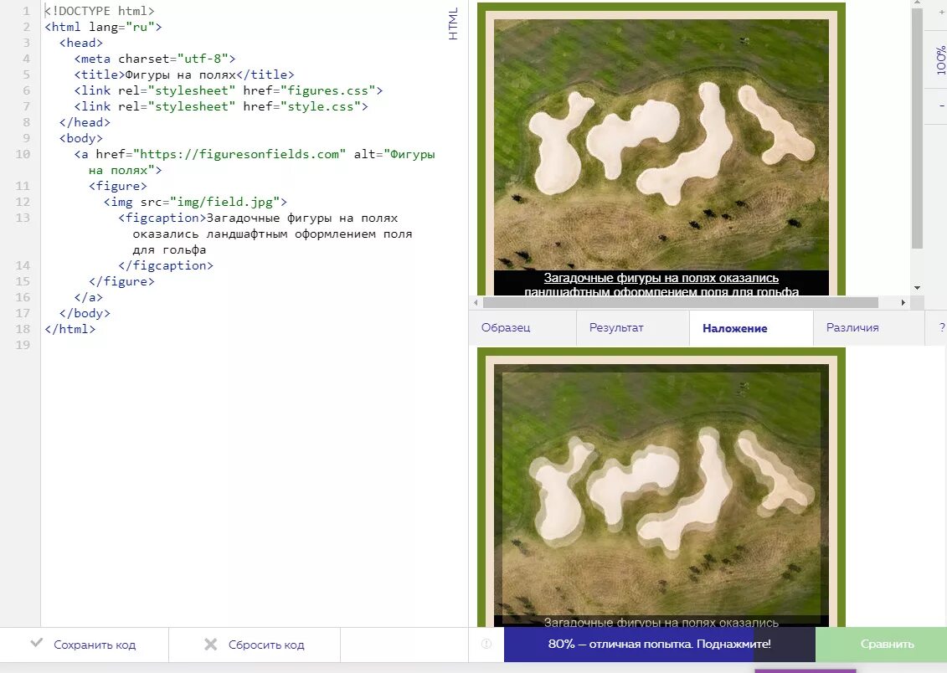Click the img src="img/field.jpg" line

pos(195,202)
